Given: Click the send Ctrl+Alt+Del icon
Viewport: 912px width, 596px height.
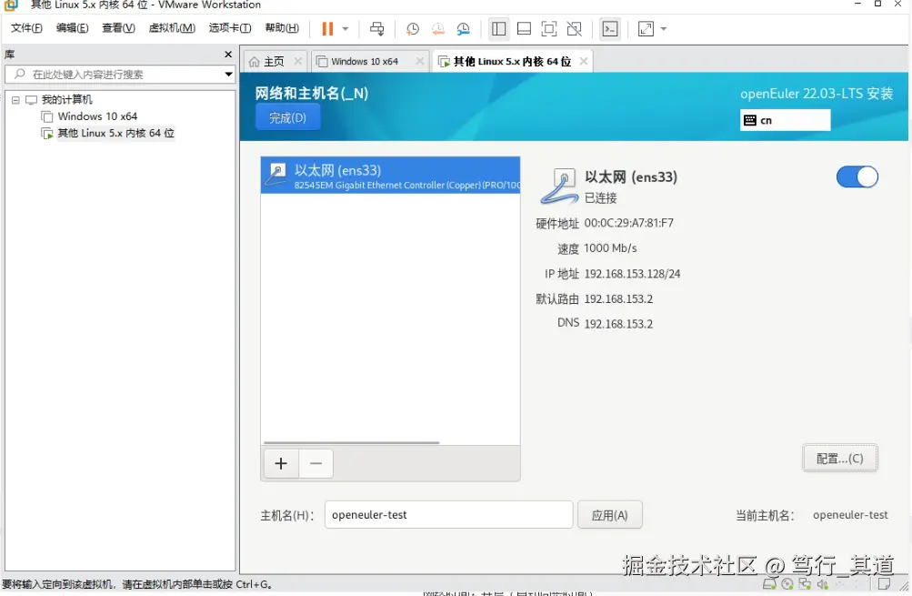Looking at the screenshot, I should click(377, 28).
